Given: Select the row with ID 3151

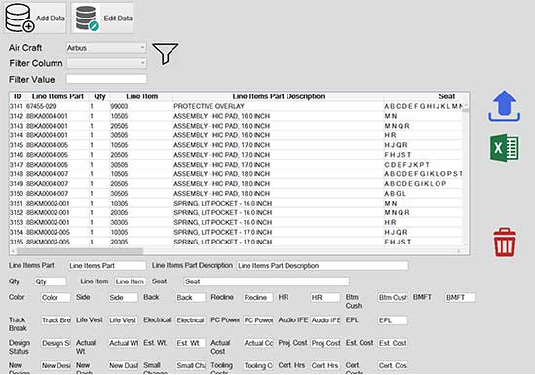Looking at the screenshot, I should pyautogui.click(x=236, y=203).
